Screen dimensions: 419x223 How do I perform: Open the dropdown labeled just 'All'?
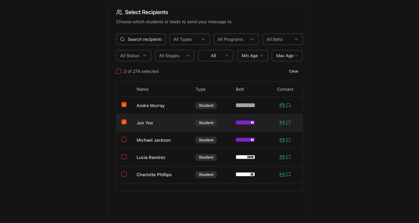216,56
